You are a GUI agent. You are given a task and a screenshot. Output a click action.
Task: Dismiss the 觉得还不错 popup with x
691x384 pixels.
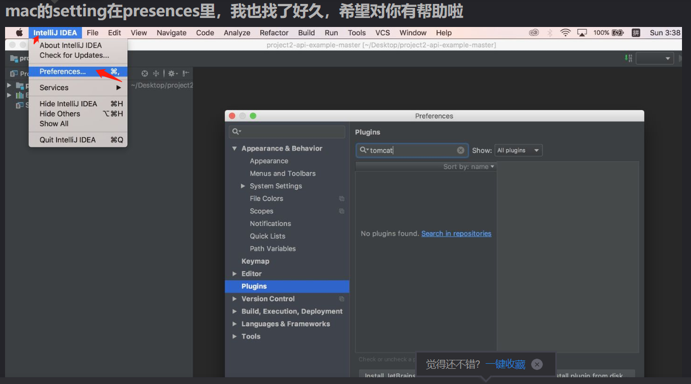[537, 364]
